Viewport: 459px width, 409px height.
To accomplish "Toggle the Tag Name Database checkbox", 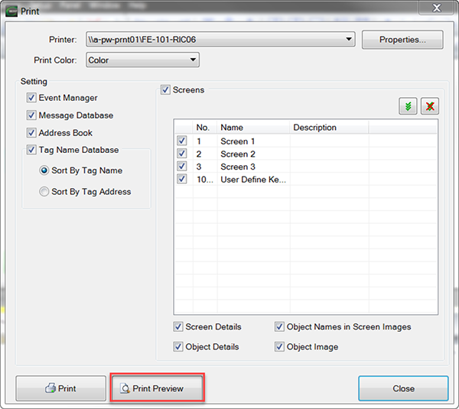I will (x=31, y=151).
